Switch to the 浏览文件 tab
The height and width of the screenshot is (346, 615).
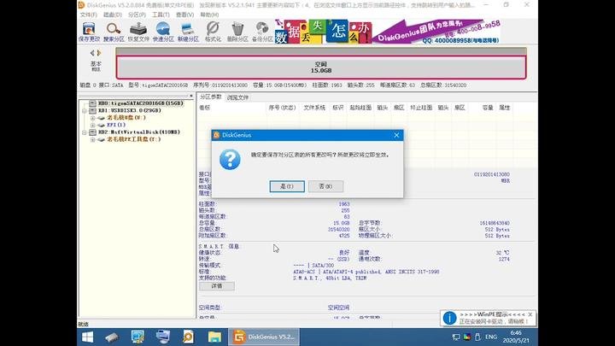(237, 97)
